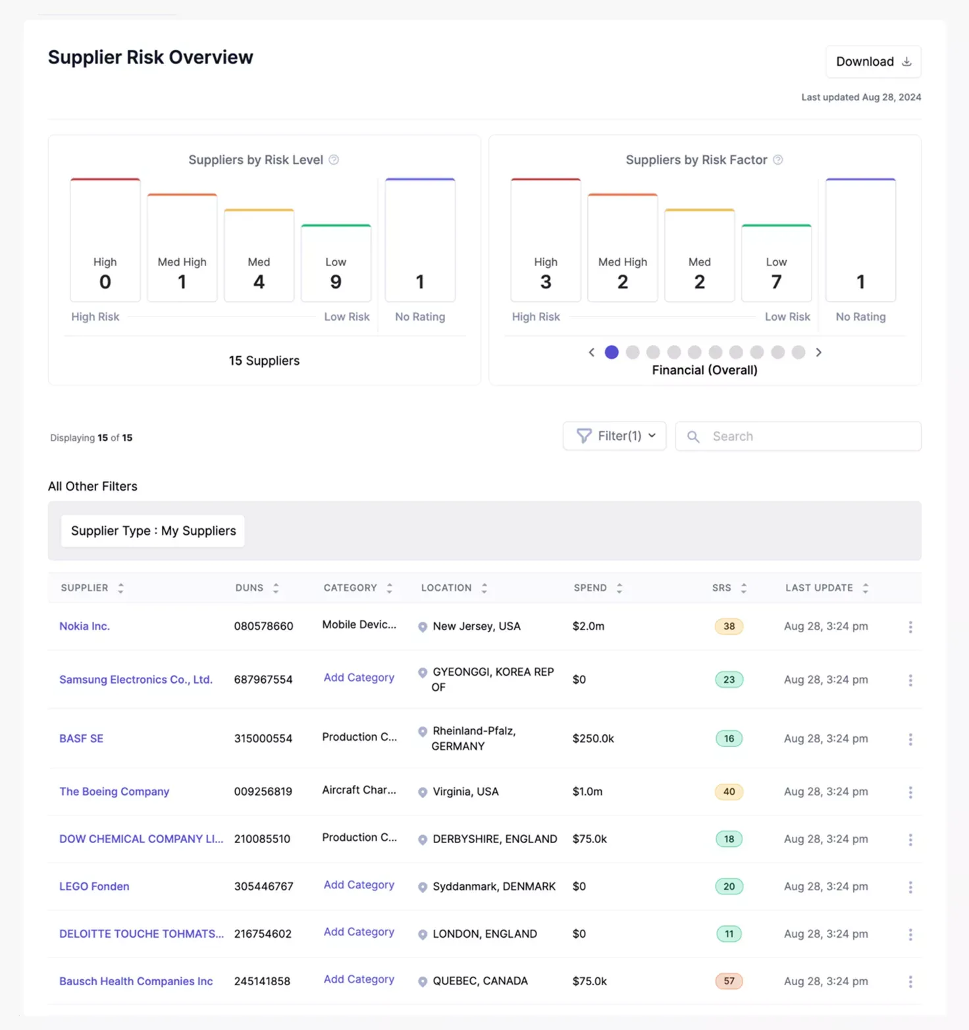Select the Low risk level card showing 9
The height and width of the screenshot is (1030, 969).
point(336,263)
